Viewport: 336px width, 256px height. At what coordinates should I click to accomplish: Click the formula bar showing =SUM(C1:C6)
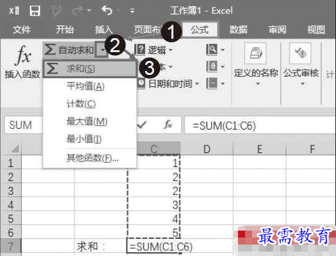click(260, 125)
